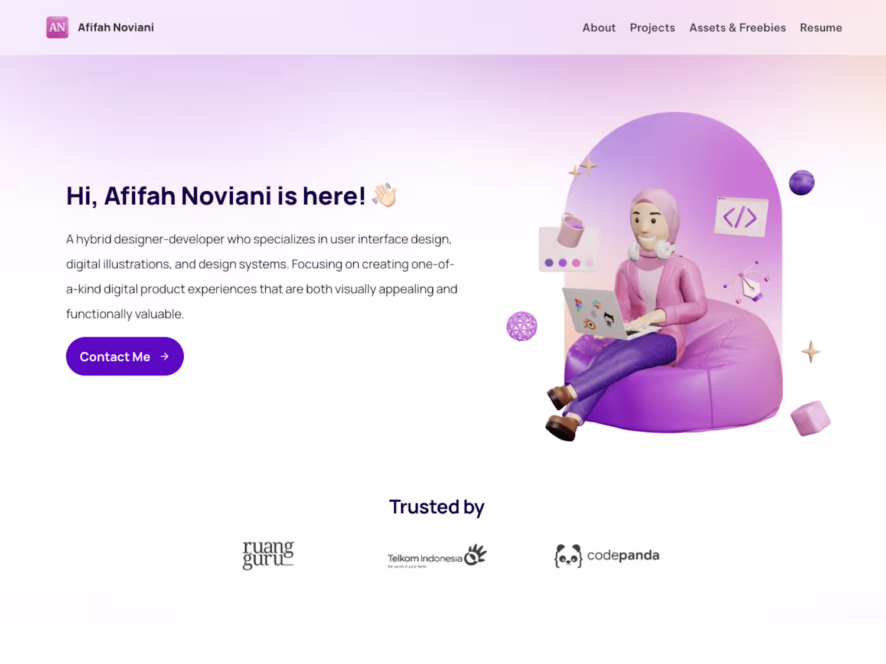Open the About navigation link
This screenshot has height=664, width=886.
[x=599, y=28]
